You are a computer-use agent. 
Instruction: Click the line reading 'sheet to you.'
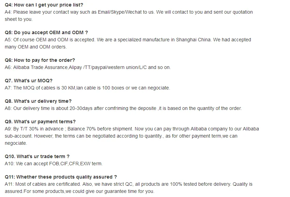[19, 19]
